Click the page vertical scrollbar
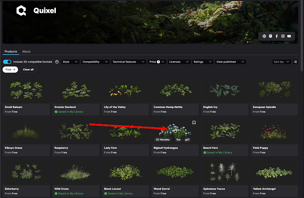 click(302, 36)
